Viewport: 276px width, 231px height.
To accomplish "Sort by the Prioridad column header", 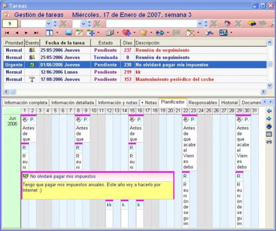I will click(14, 43).
